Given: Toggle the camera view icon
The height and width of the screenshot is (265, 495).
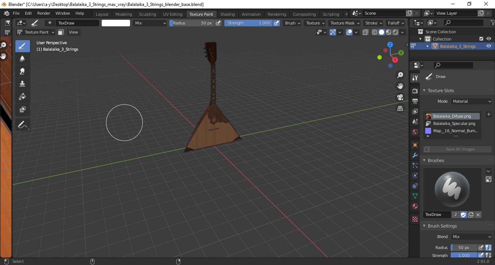Looking at the screenshot, I should (400, 97).
